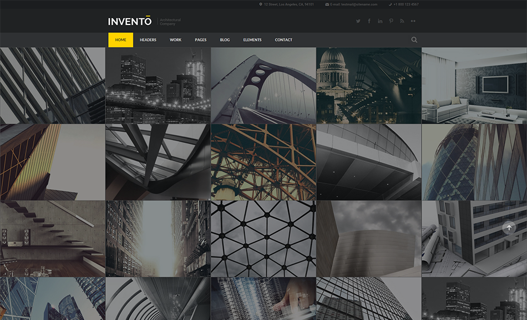Click the 12 Street, Los Angeles address text
The height and width of the screenshot is (320, 527).
coord(289,4)
